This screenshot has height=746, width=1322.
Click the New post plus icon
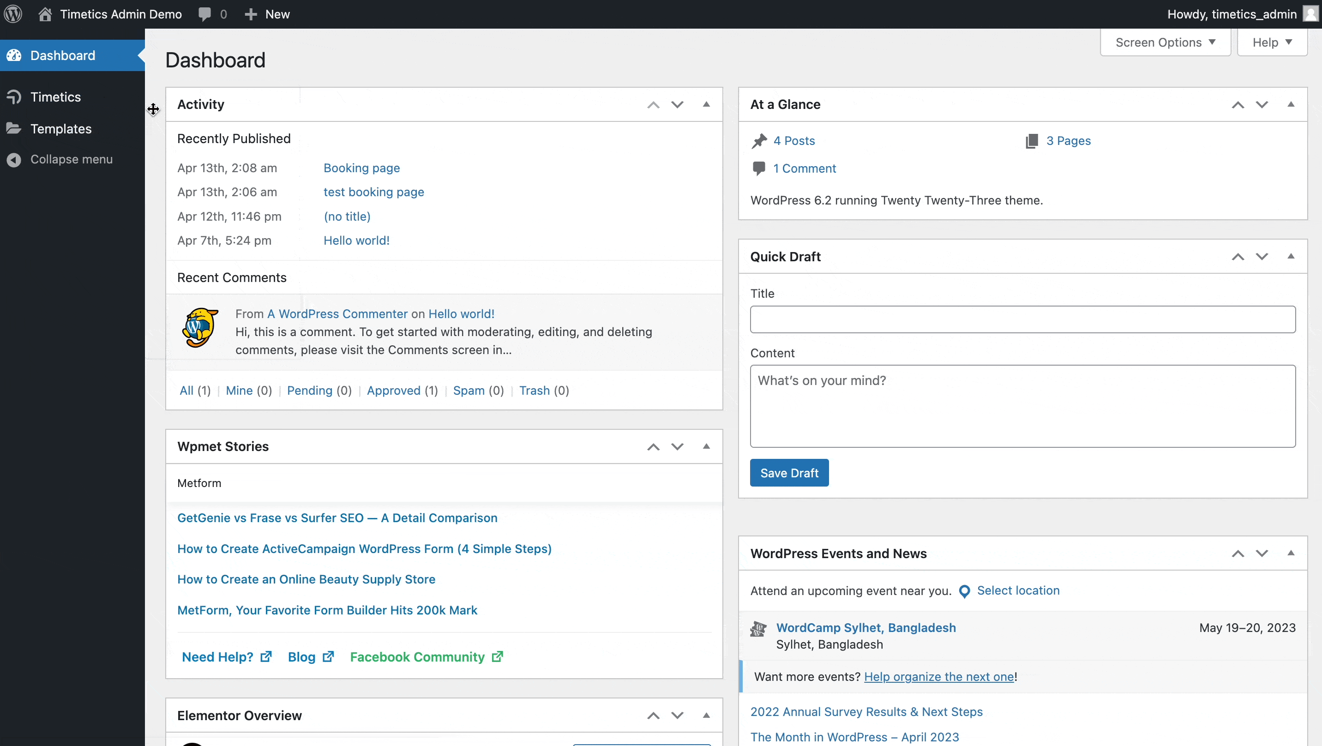pyautogui.click(x=251, y=13)
